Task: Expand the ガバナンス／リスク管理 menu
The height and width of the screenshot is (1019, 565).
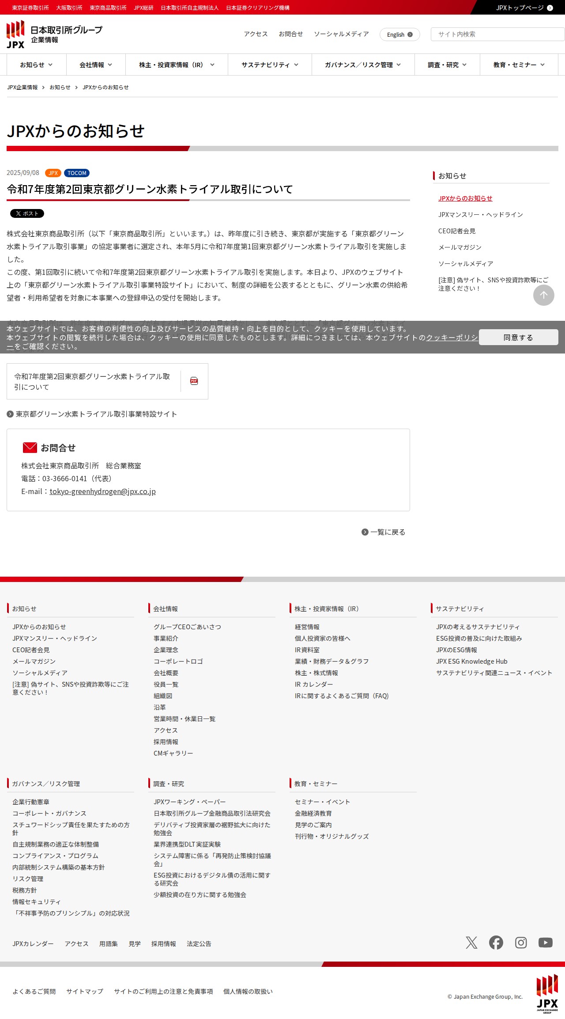Action: 363,65
